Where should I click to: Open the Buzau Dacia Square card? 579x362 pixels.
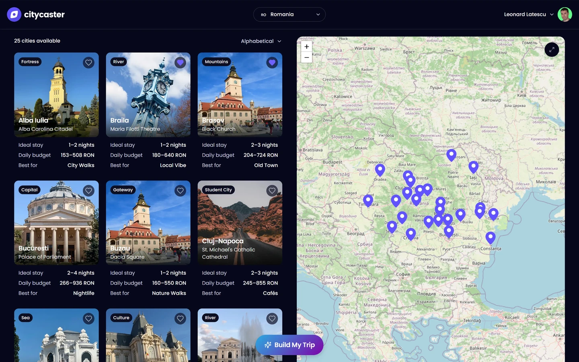click(x=148, y=223)
